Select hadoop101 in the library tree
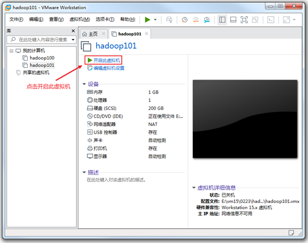The image size is (308, 243). tap(42, 65)
